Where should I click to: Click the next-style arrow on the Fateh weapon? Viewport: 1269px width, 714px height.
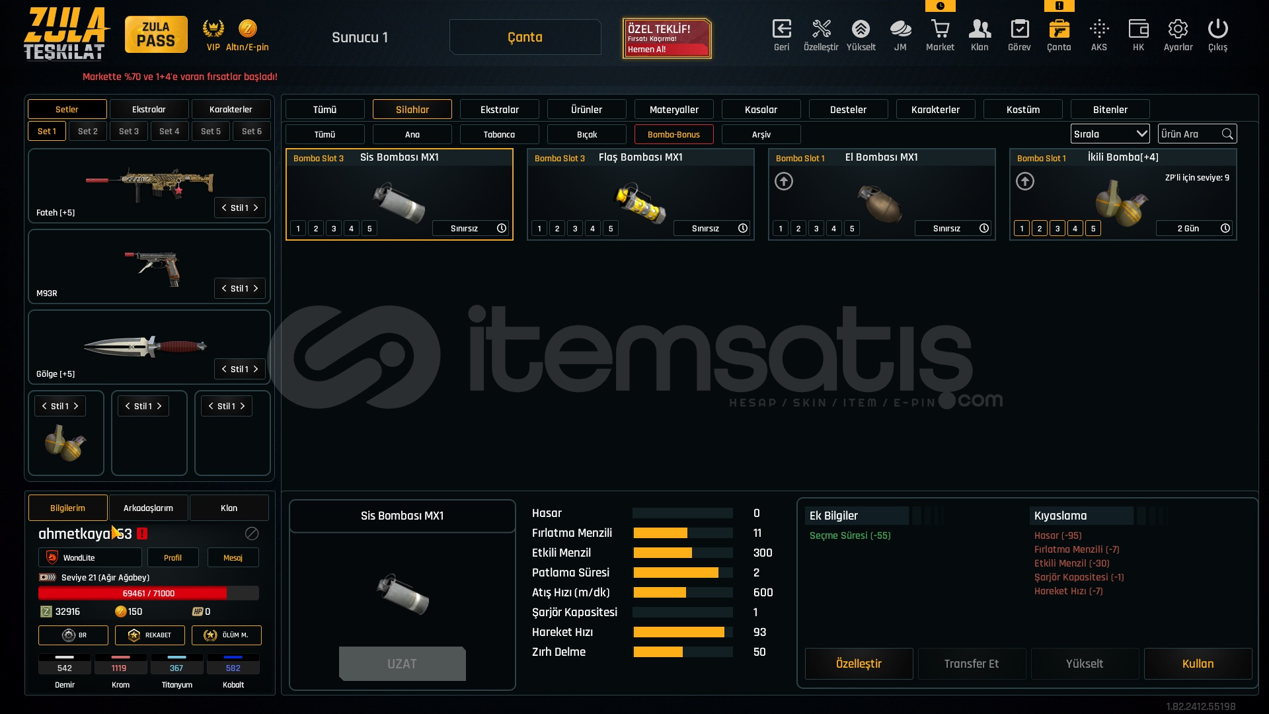pos(256,208)
